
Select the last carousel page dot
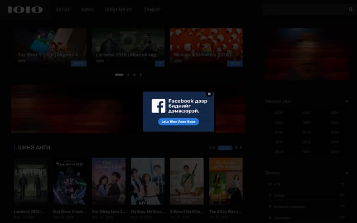point(141,75)
